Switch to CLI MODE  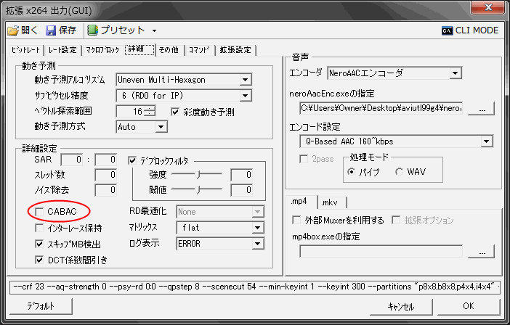(x=470, y=30)
